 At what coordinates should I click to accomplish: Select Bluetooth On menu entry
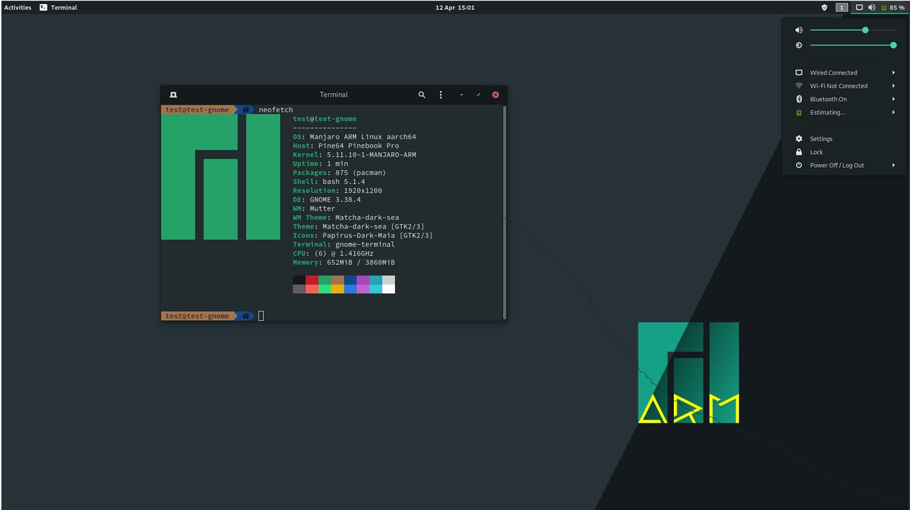click(x=845, y=99)
